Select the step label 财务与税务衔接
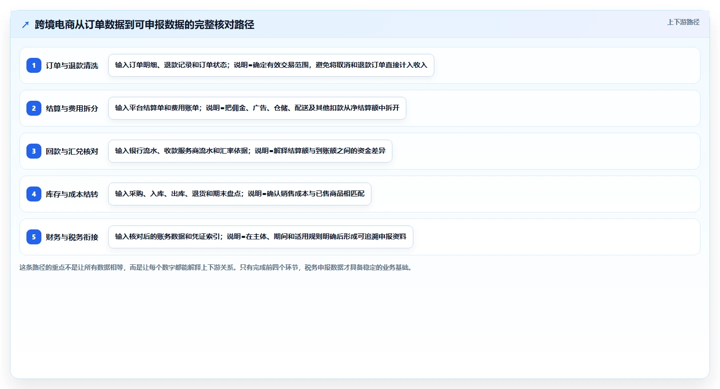Screen dimensions: 720x389 72,237
